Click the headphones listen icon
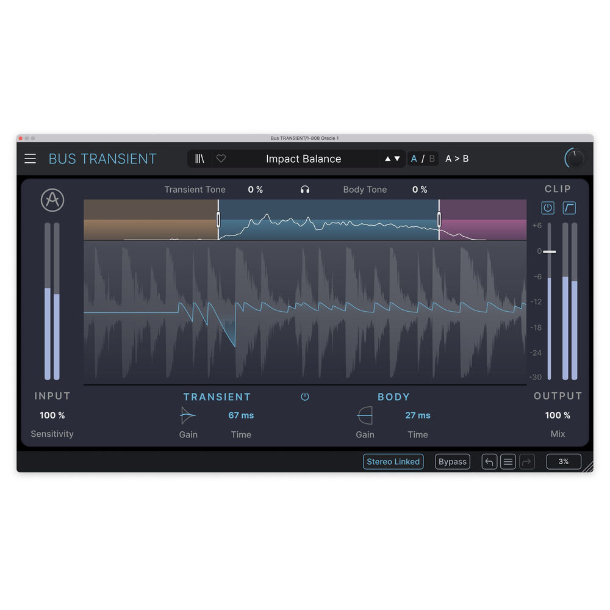The width and height of the screenshot is (610, 610). (x=305, y=190)
